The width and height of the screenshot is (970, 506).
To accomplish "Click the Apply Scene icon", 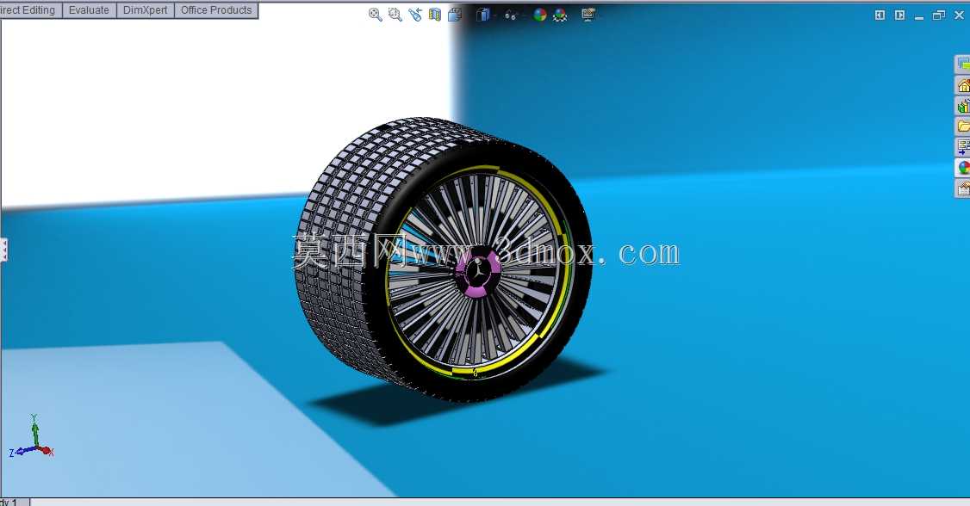I will tap(560, 15).
